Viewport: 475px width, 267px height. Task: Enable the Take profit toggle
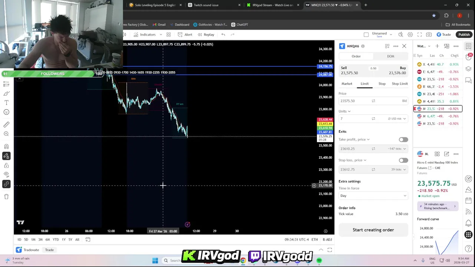403,140
